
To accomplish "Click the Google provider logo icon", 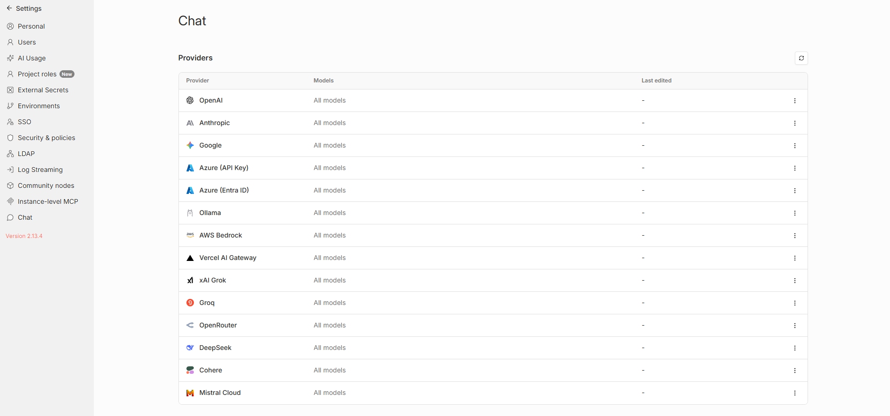I will [190, 145].
